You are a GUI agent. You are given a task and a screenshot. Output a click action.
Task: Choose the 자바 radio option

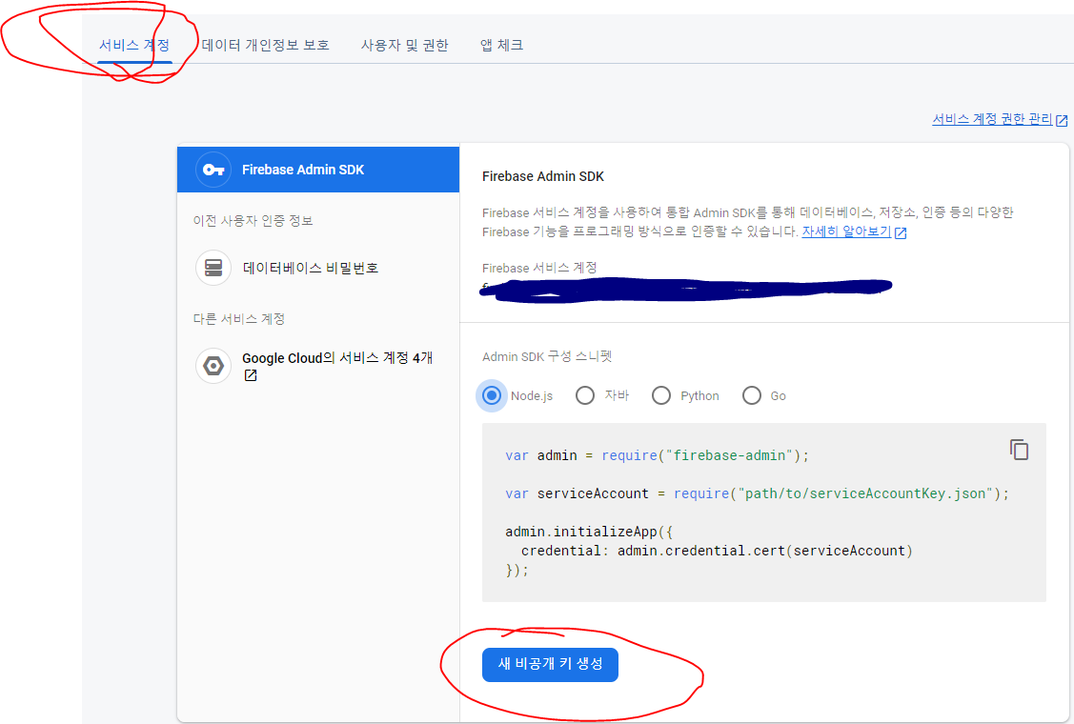(x=585, y=395)
